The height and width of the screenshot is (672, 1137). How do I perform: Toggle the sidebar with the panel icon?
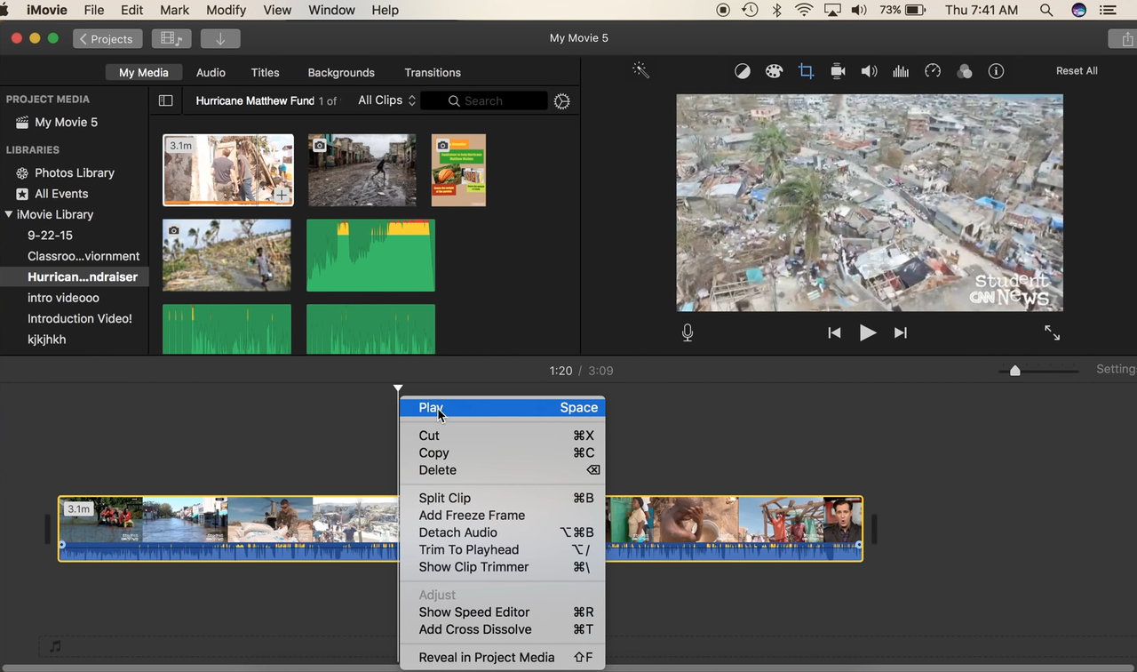pos(166,100)
